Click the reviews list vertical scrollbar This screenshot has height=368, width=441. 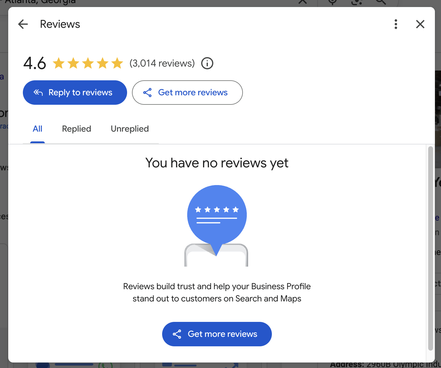click(x=431, y=248)
